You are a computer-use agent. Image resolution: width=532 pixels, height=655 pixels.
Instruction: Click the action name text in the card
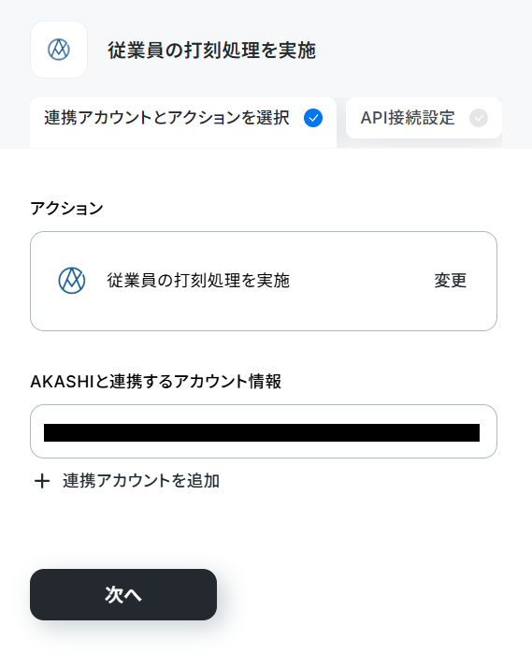pyautogui.click(x=198, y=281)
